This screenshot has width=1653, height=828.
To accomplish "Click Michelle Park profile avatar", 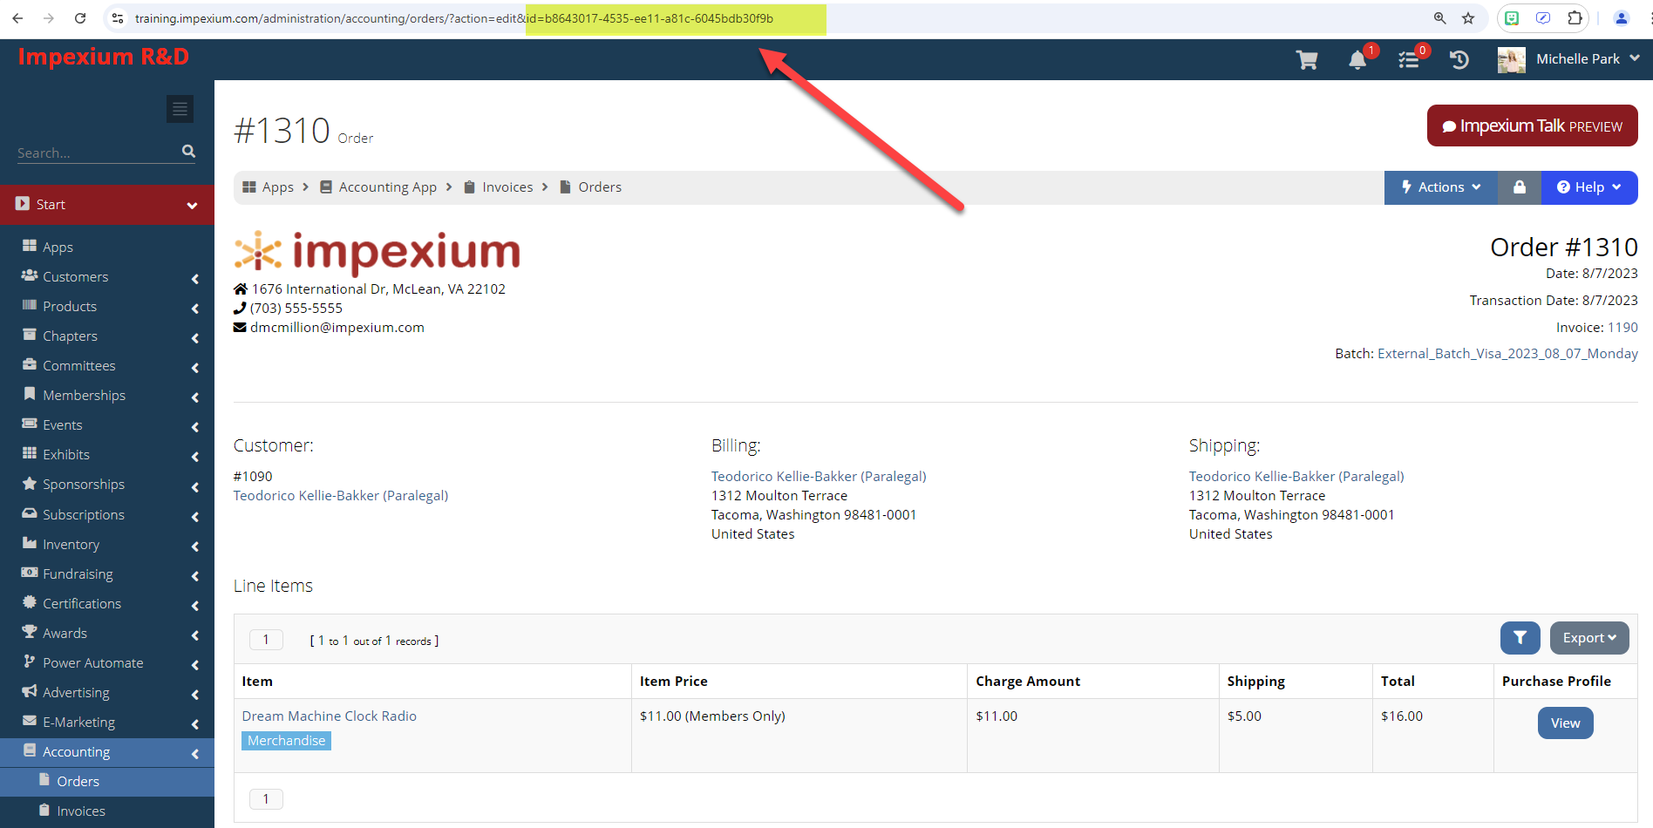I will [1511, 59].
